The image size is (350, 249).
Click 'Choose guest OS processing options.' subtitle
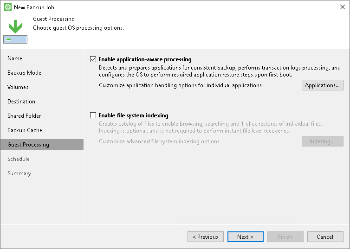(x=78, y=28)
